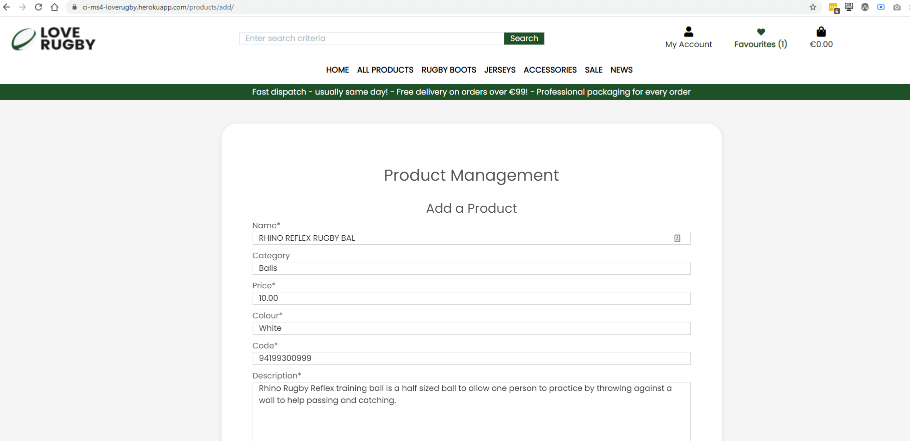Screen dimensions: 910x441
Task: Click the Product Management heading
Action: [471, 175]
